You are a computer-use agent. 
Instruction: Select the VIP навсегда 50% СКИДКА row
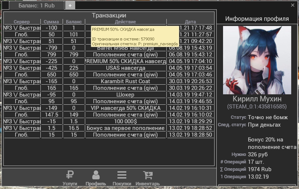125,108
